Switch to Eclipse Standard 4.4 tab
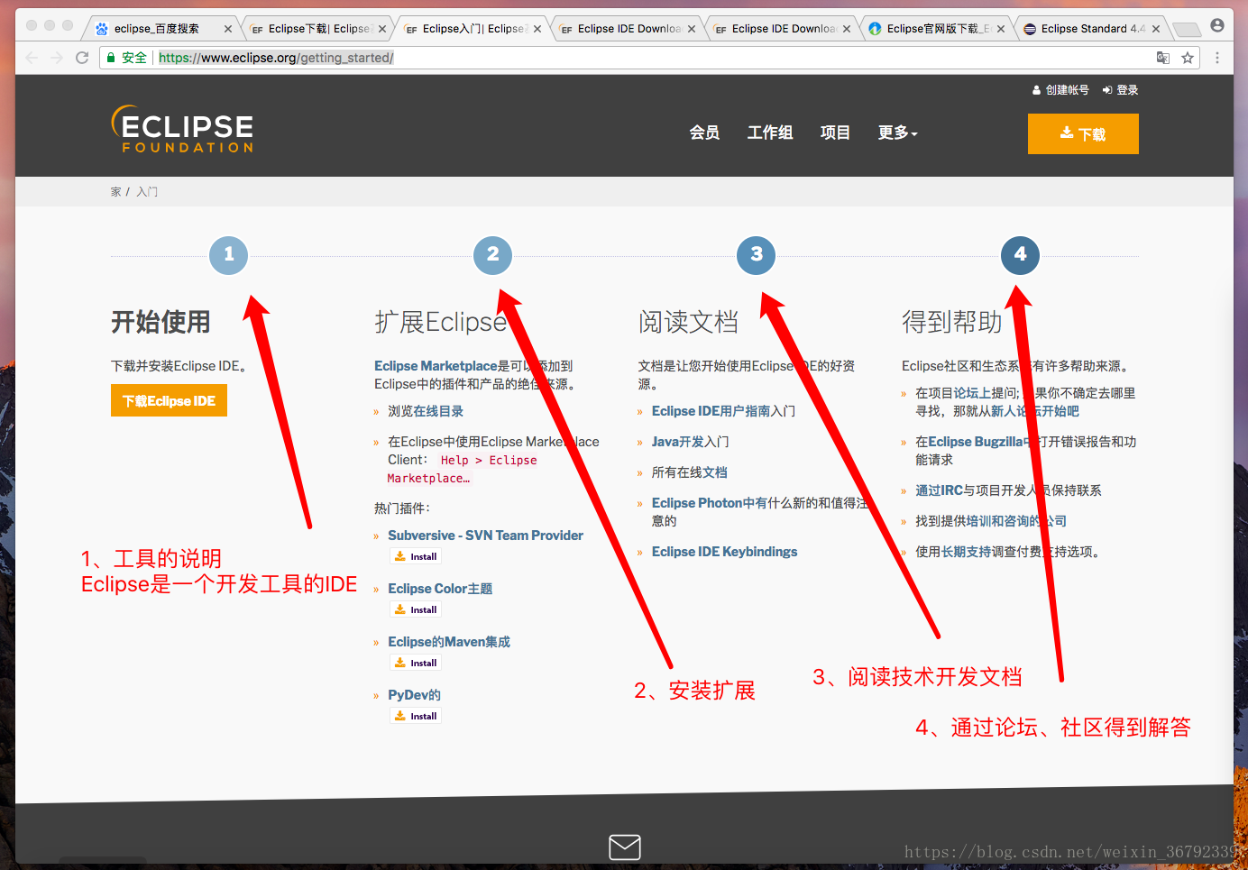Screen dimensions: 1248x870 coord(1092,29)
